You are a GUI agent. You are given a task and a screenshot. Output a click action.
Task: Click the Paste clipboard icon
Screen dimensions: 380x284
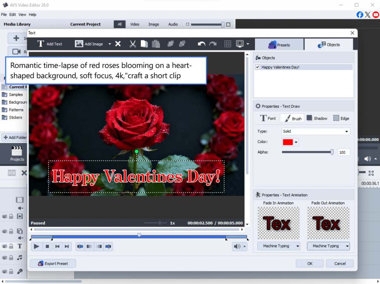pyautogui.click(x=156, y=44)
